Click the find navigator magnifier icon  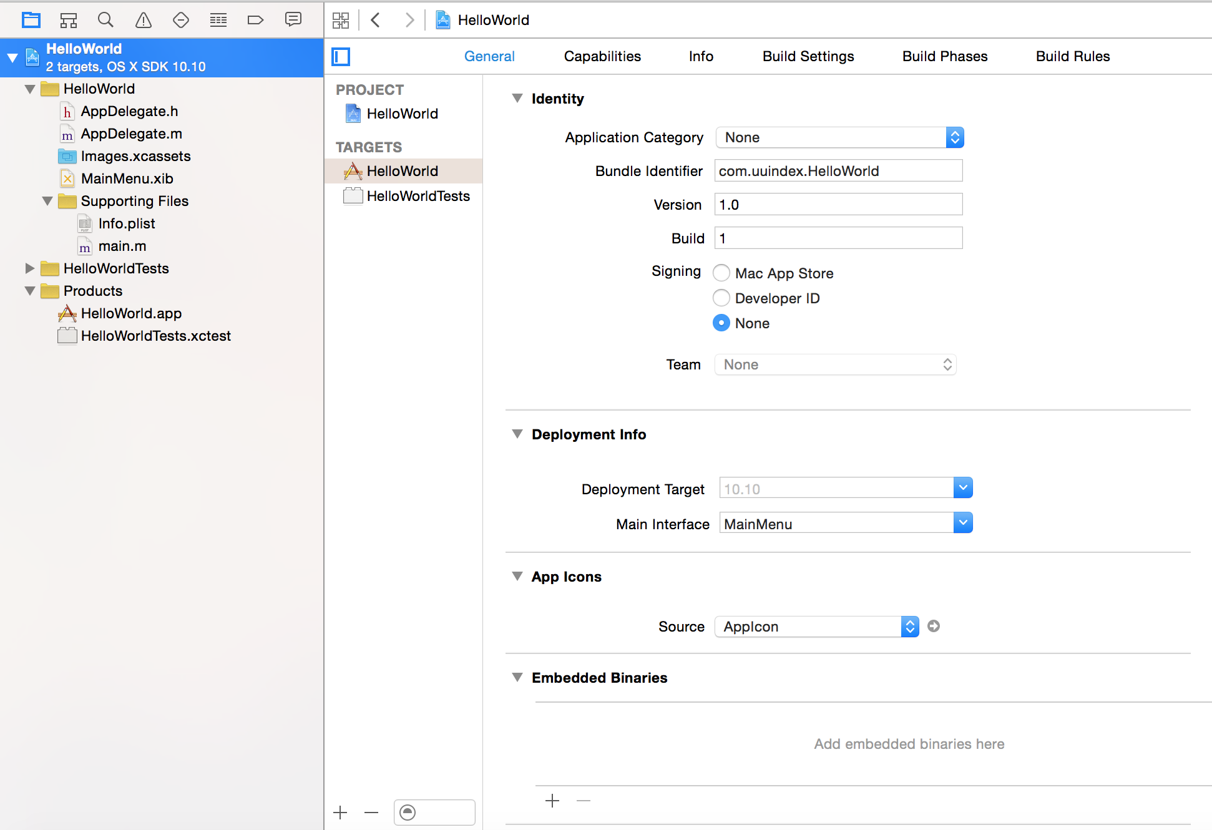pos(105,20)
